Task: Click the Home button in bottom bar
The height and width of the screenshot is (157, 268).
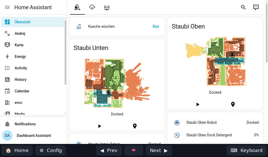Action: tap(17, 150)
